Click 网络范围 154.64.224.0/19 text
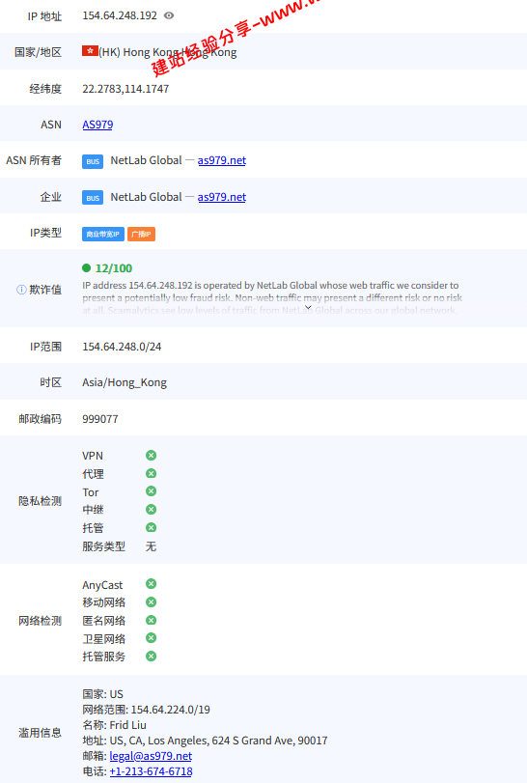This screenshot has width=527, height=783. pos(146,710)
